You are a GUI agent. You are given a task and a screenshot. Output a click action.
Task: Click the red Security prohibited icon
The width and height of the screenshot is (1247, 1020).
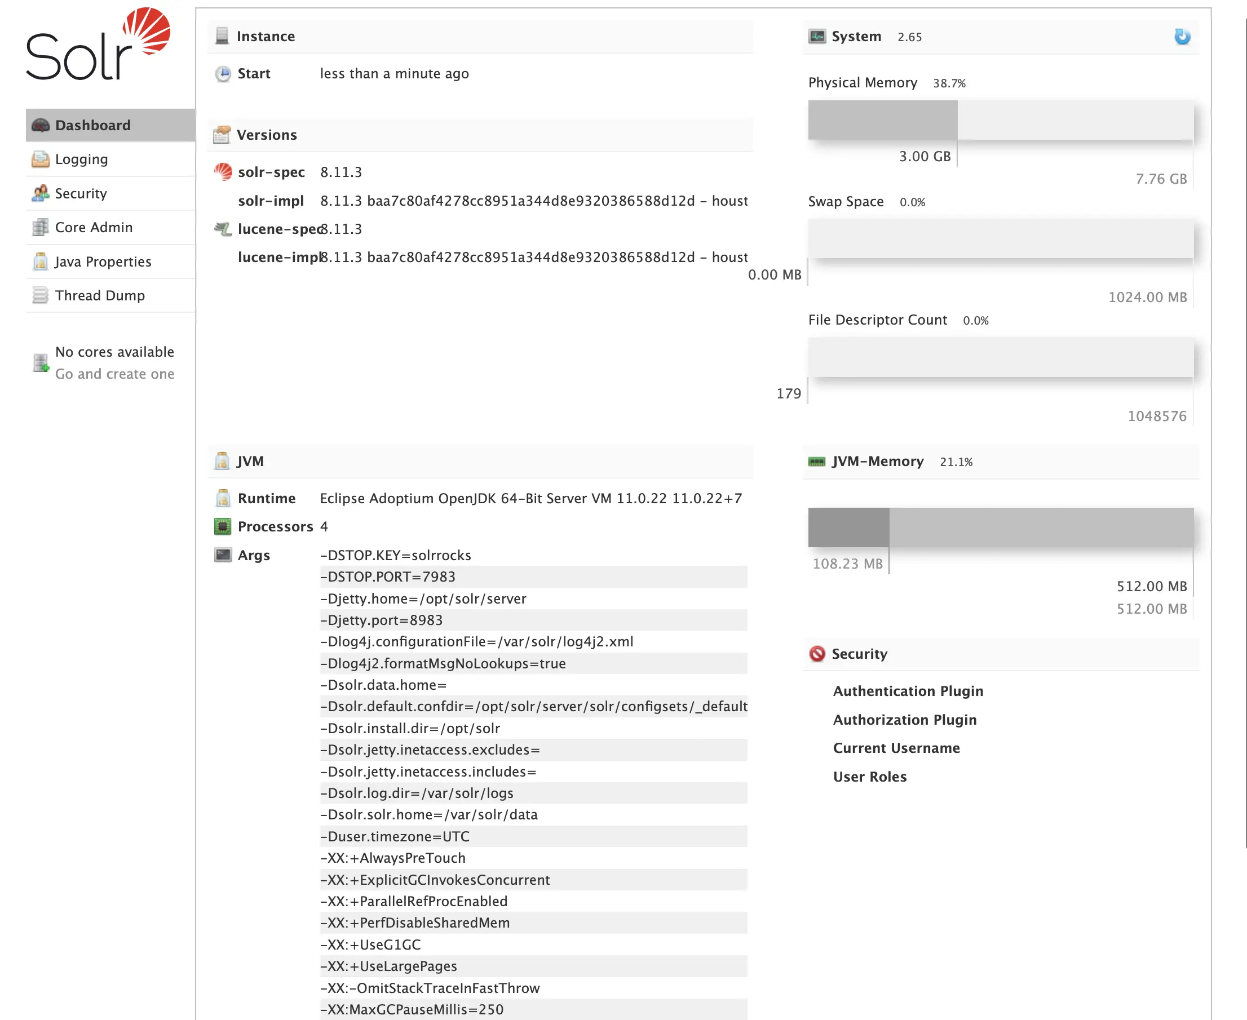[x=817, y=654]
